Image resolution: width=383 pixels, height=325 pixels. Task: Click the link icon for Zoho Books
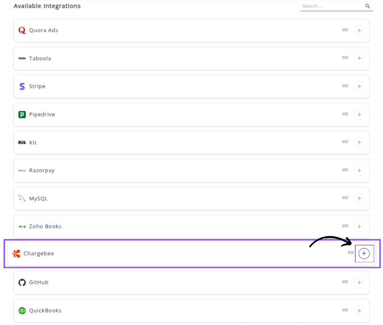click(345, 226)
